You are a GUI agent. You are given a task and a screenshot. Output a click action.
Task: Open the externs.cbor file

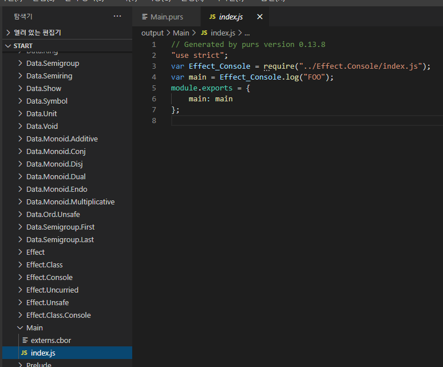[x=51, y=340]
